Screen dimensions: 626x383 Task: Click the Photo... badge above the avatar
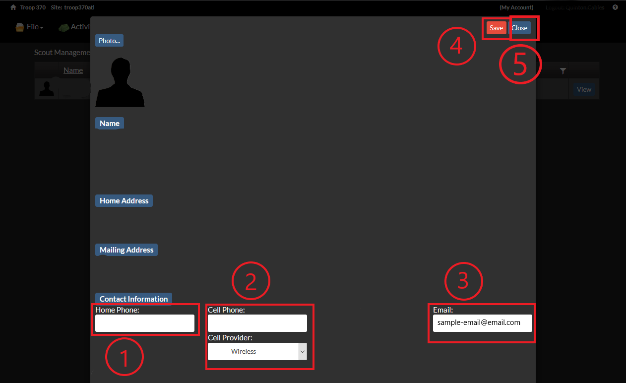[109, 40]
